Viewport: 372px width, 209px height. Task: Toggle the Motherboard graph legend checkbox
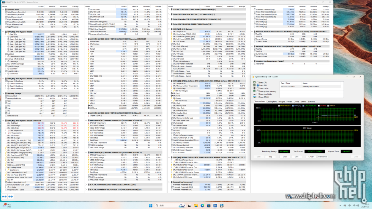point(279,105)
